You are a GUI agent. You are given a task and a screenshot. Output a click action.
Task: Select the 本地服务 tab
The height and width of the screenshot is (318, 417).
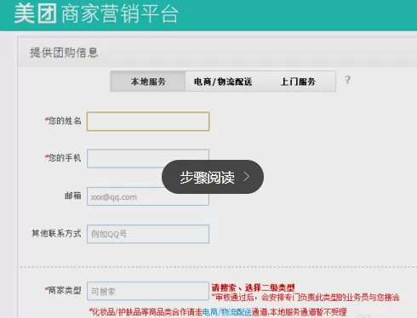[x=148, y=82]
